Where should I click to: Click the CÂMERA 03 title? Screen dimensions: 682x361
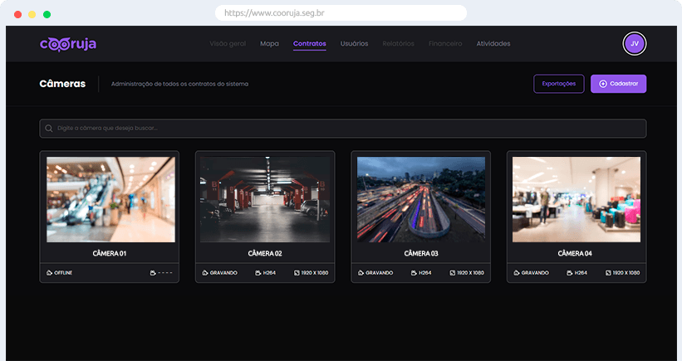point(421,253)
